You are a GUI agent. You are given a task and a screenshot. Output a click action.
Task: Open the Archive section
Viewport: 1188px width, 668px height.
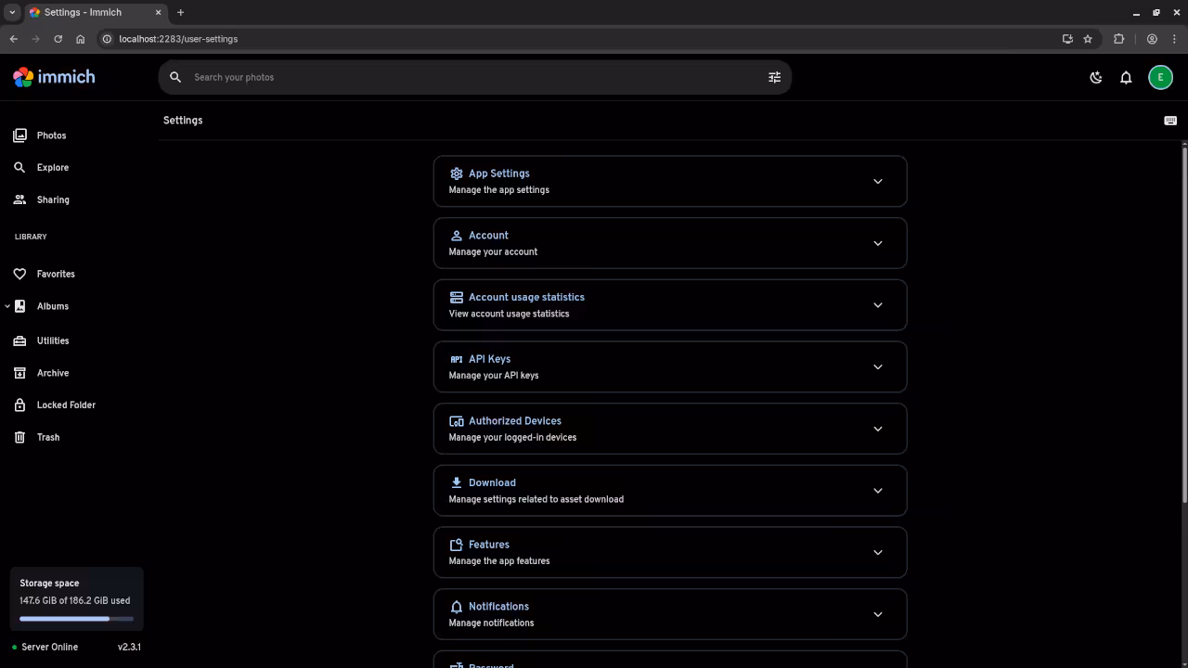[x=52, y=372]
